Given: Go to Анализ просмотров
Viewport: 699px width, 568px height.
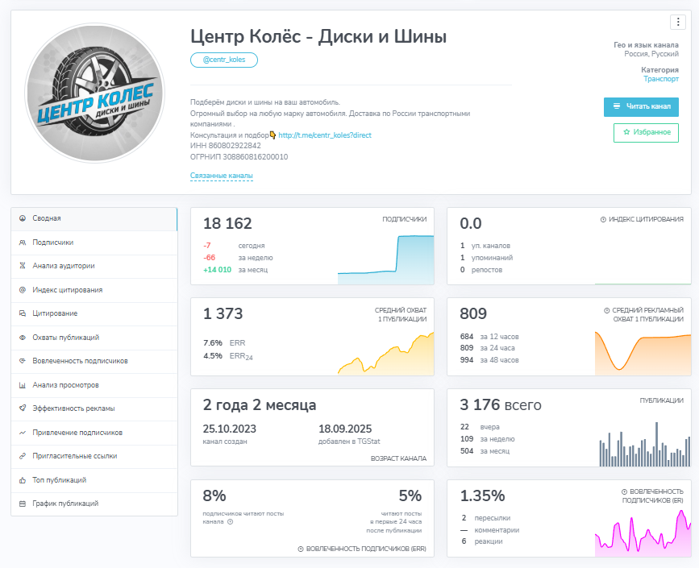Looking at the screenshot, I should 94,385.
